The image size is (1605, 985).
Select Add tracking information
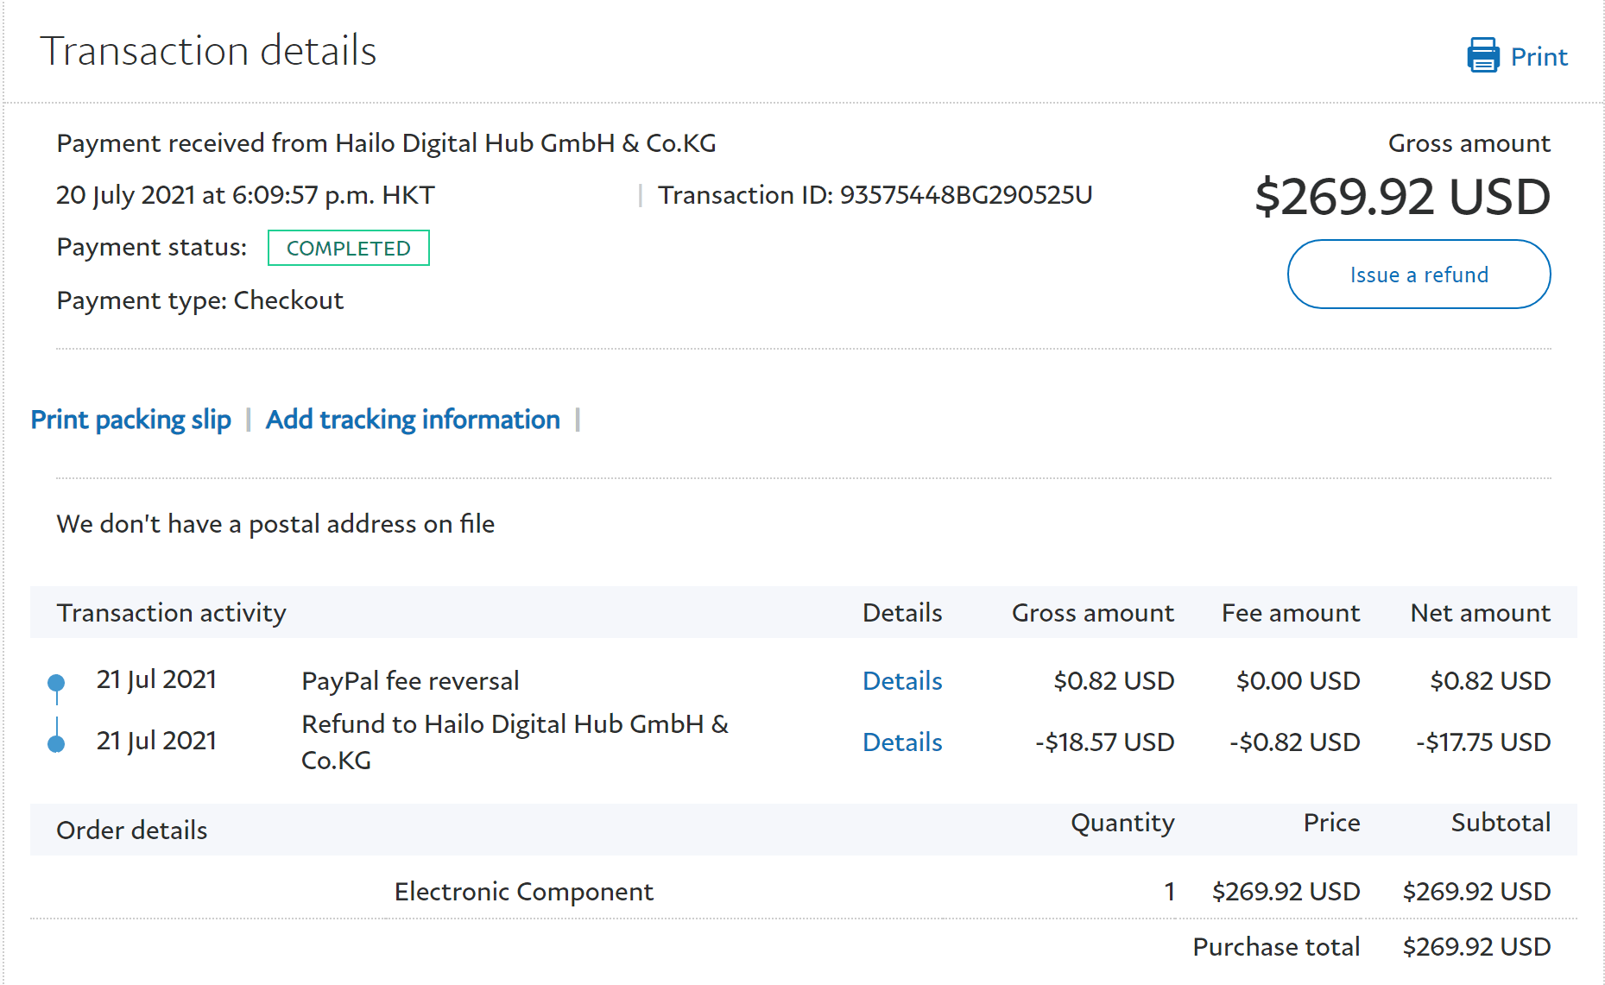pos(413,420)
